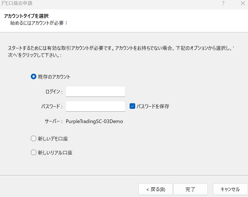Close the デモ口座の申請 dialog with X

coord(243,3)
